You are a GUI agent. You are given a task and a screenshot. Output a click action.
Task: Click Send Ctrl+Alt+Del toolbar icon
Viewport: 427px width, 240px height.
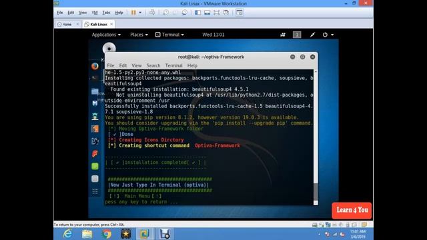[152, 13]
